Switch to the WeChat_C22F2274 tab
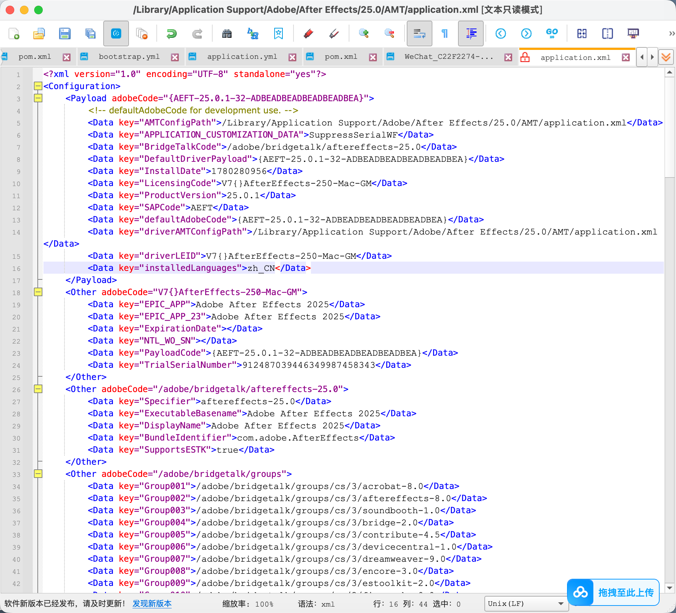 click(449, 57)
